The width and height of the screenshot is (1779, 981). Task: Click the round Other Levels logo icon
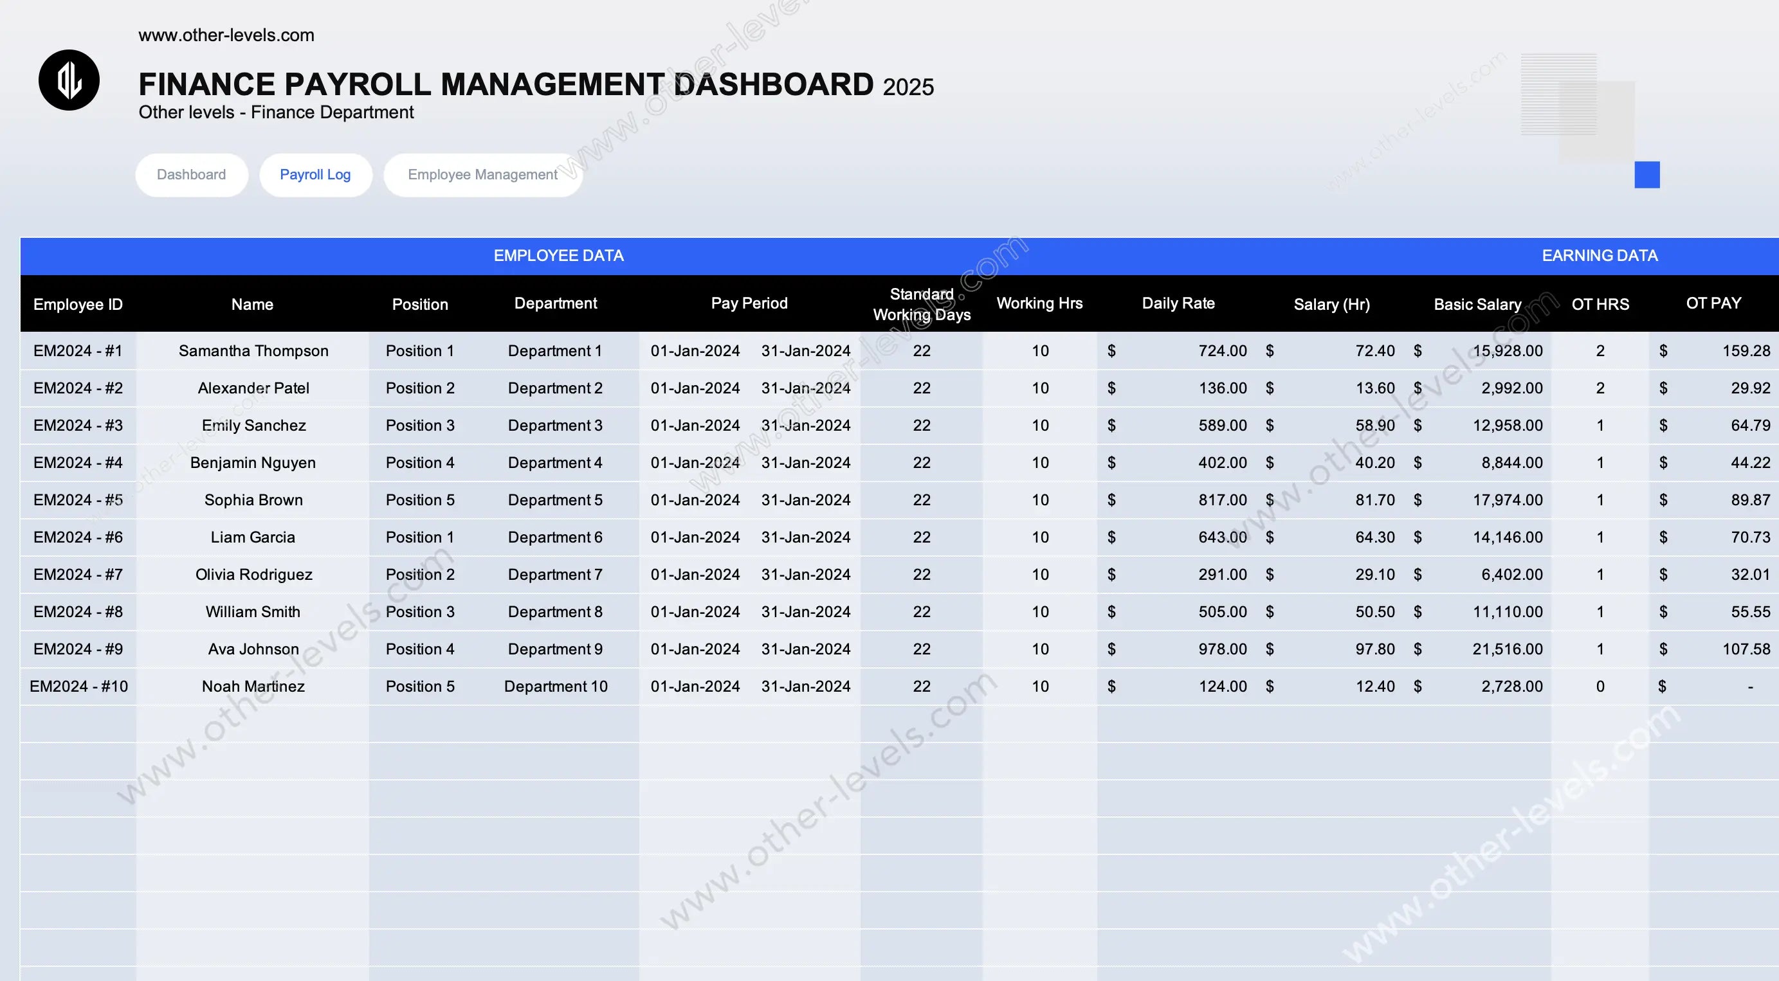[69, 80]
